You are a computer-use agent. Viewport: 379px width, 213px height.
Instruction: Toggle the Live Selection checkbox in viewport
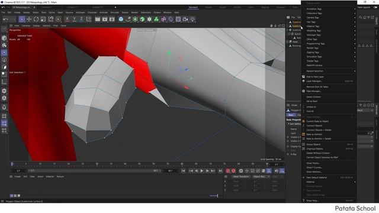(x=25, y=72)
